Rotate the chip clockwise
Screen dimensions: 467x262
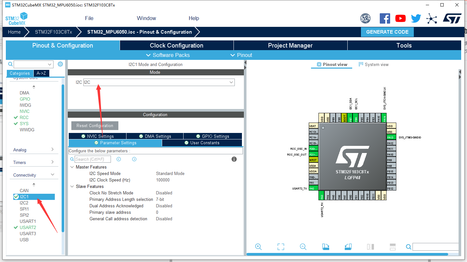tap(326, 247)
